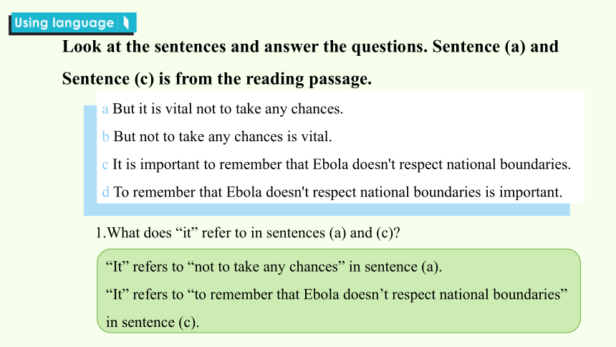Click the bold heading 'Look at the sentences'

coord(310,47)
